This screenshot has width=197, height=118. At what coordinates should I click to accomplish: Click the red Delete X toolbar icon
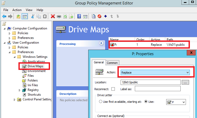(x=53, y=16)
